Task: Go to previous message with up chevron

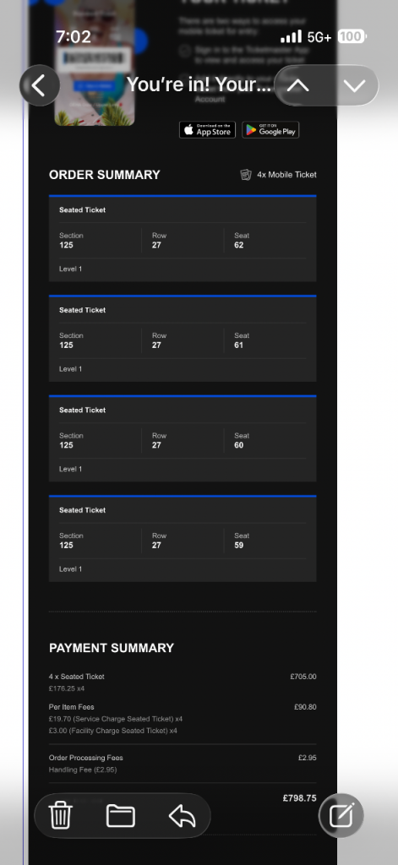Action: [x=297, y=85]
